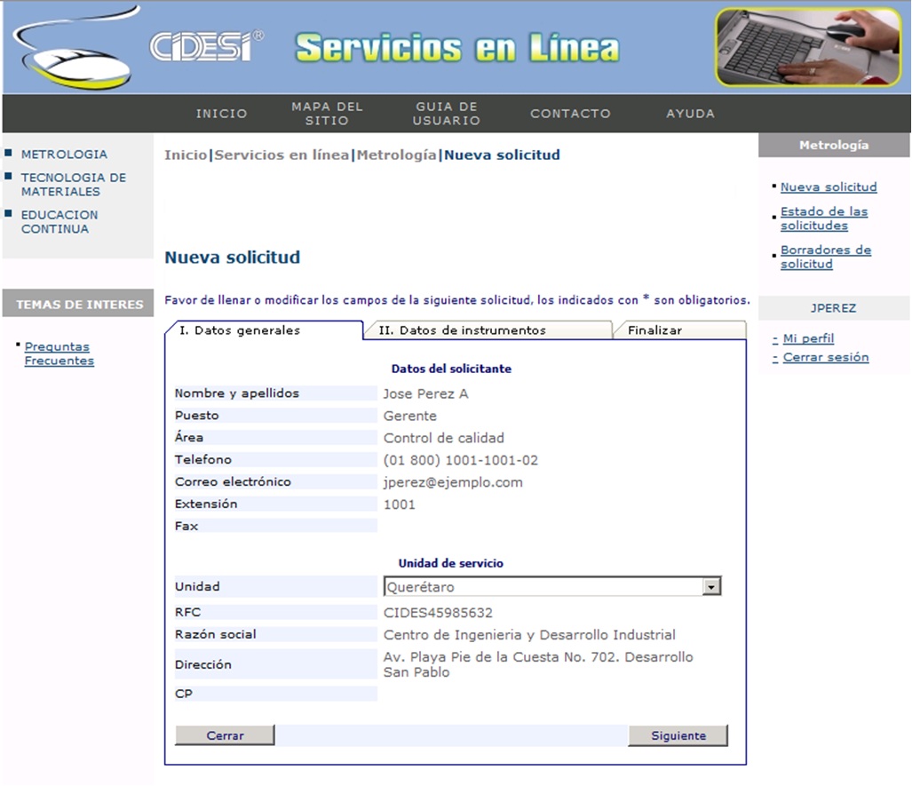Click the laptop keyboard photo
912x786 pixels.
[x=808, y=47]
